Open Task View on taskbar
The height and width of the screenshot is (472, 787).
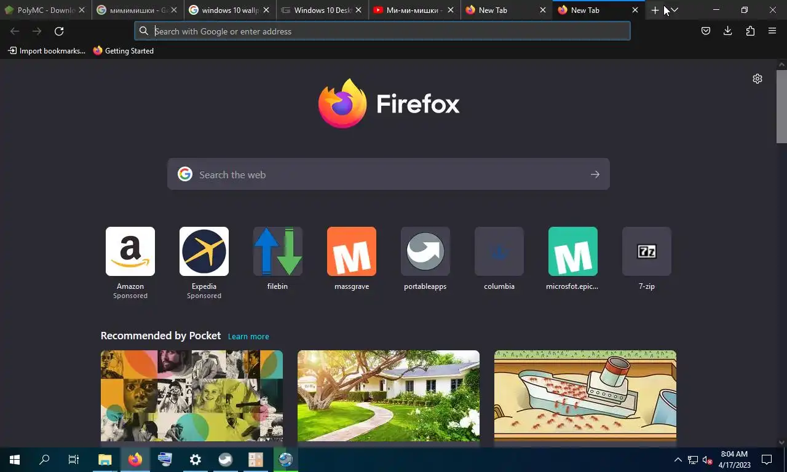point(74,460)
